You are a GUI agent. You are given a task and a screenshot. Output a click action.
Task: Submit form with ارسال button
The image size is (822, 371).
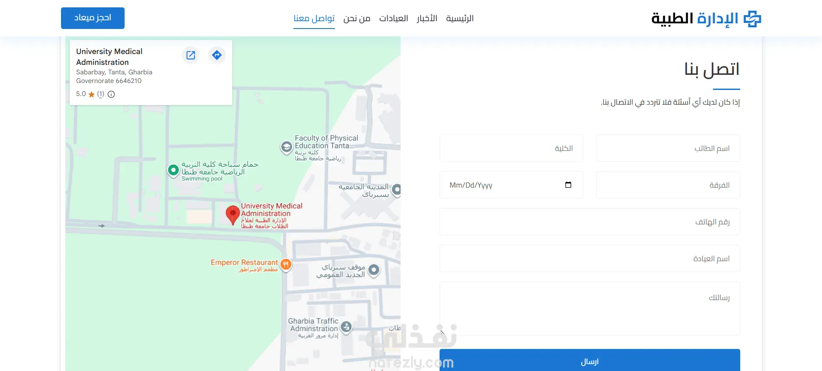(x=590, y=360)
